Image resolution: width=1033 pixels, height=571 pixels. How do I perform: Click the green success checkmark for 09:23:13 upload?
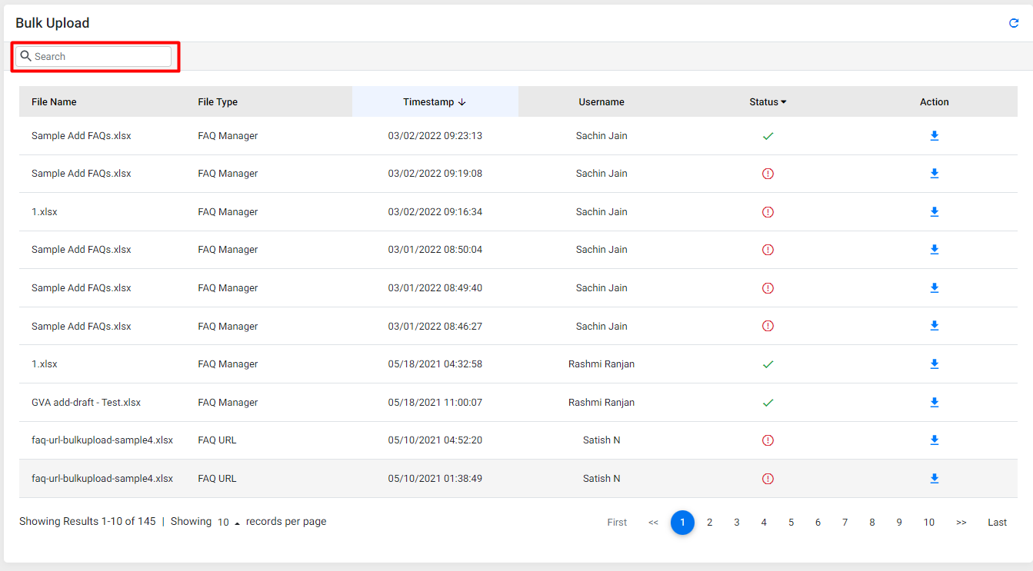768,136
